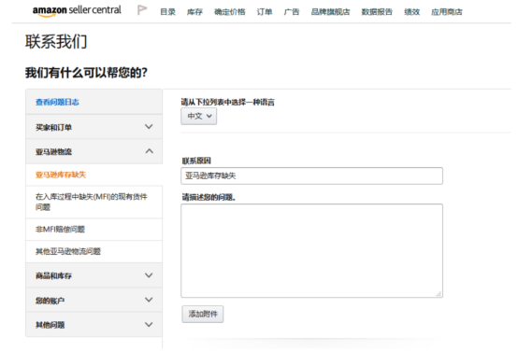Image resolution: width=518 pixels, height=351 pixels.
Task: Expand the 买家和订单 section
Action: coord(94,127)
